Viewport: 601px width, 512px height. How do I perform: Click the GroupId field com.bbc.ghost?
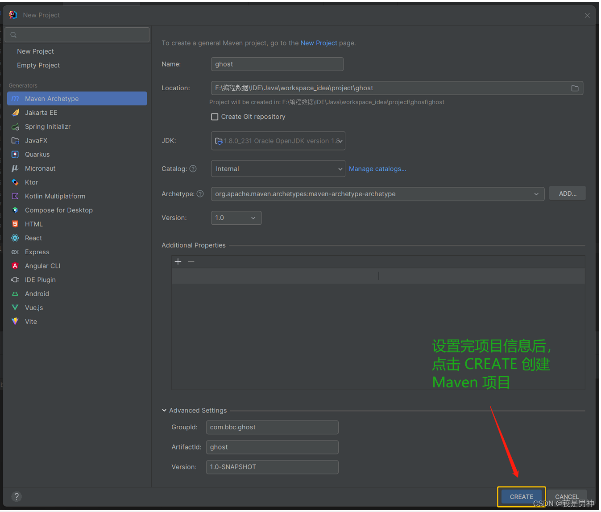272,428
